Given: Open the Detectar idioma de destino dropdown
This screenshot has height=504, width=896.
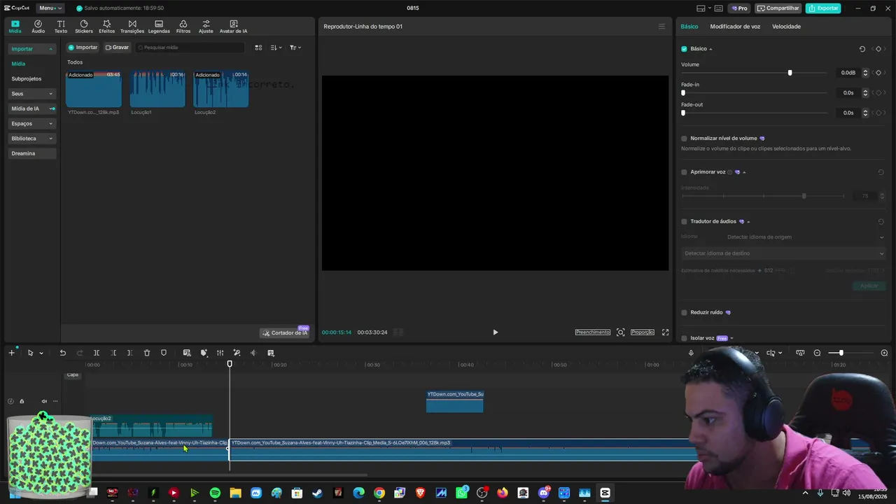Looking at the screenshot, I should pos(783,253).
